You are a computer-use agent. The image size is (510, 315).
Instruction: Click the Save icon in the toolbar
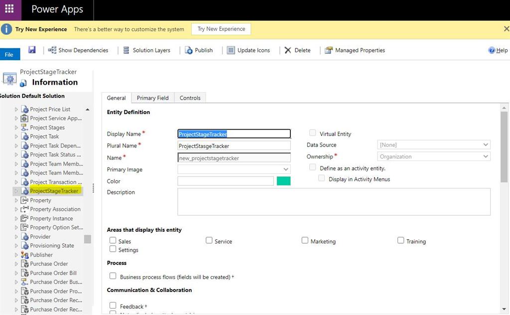[31, 50]
